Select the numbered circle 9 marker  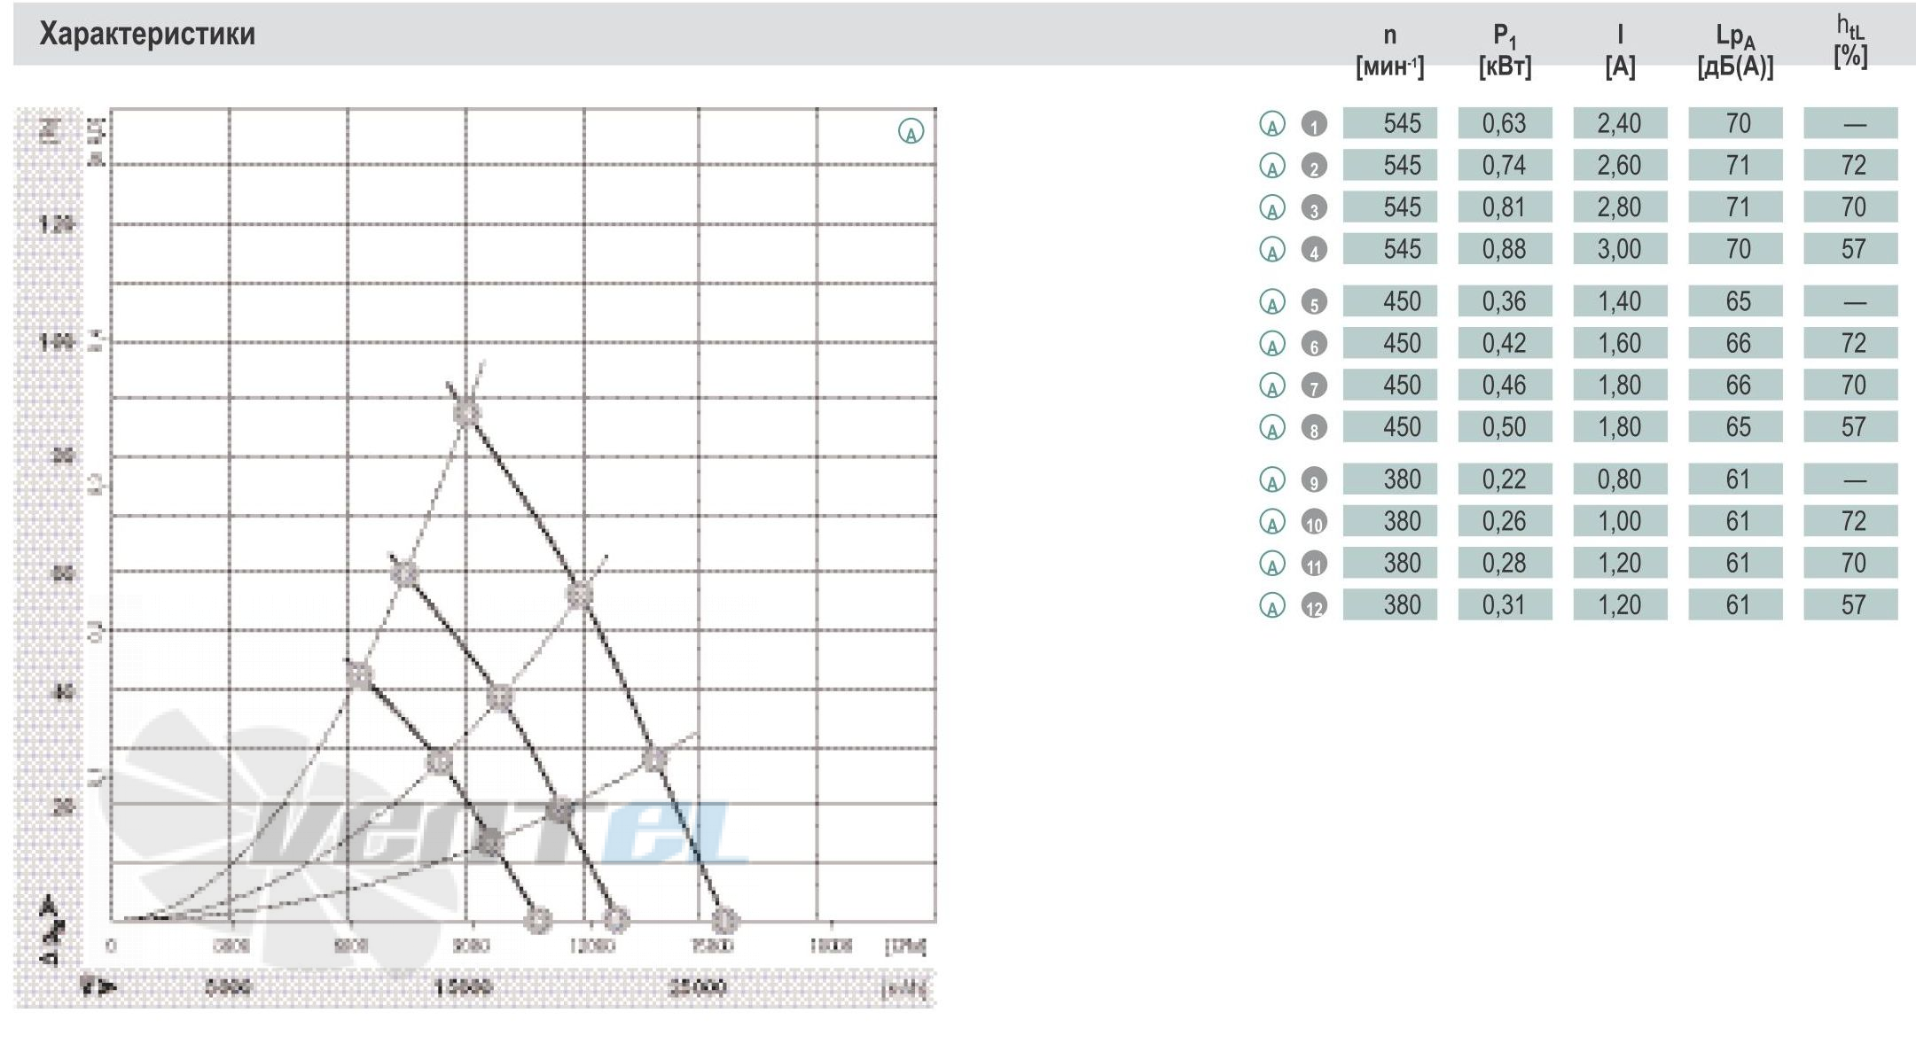coord(1314,480)
